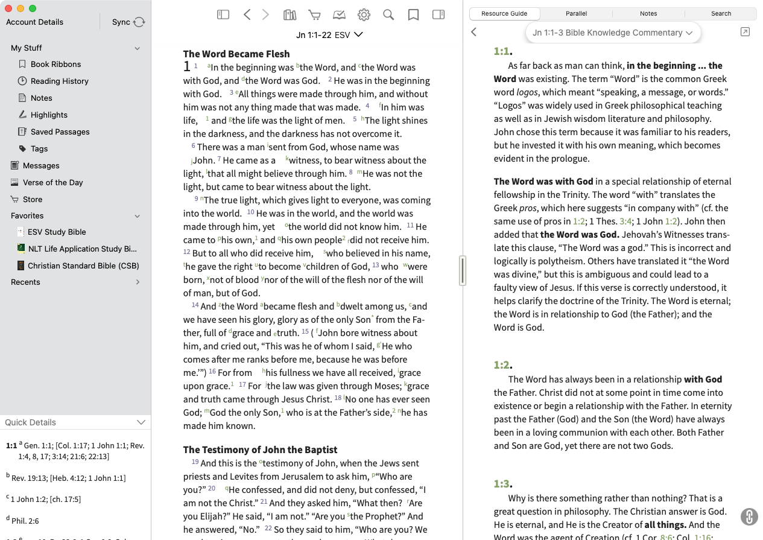Expand the Recents section
The width and height of the screenshot is (763, 540).
tap(138, 282)
